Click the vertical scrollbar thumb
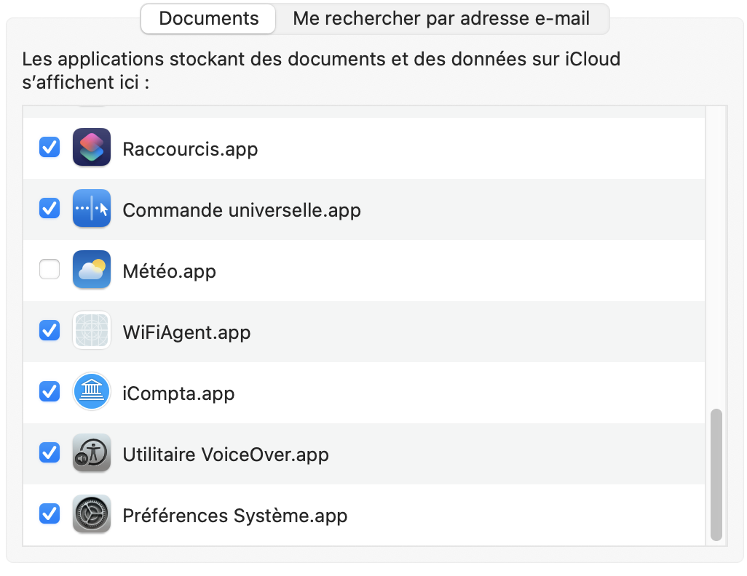The width and height of the screenshot is (747, 576). click(x=716, y=475)
